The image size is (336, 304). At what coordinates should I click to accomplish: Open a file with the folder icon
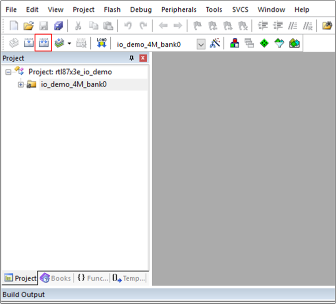[x=28, y=25]
